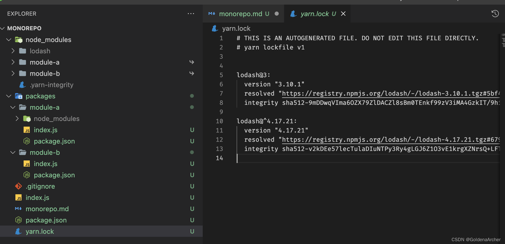Click the markdown icon beside monorepo.md in explorer

point(18,209)
